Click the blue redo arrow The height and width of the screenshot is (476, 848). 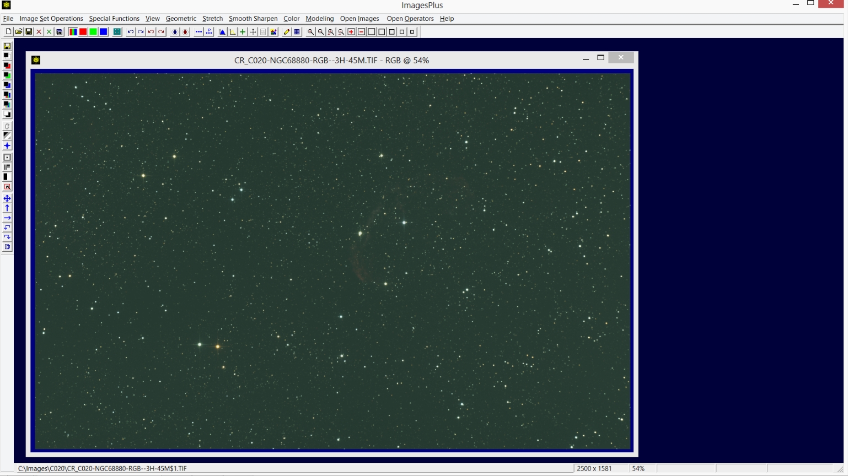(141, 32)
